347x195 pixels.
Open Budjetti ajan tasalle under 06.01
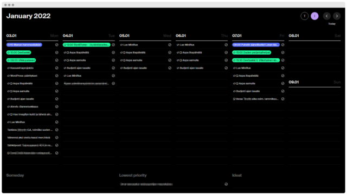[x=190, y=68]
